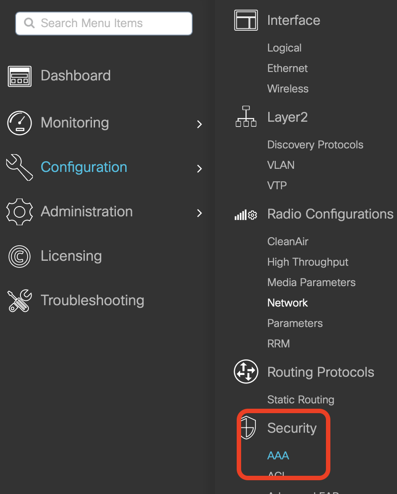Click the Interface layout icon
This screenshot has width=397, height=494.
246,20
